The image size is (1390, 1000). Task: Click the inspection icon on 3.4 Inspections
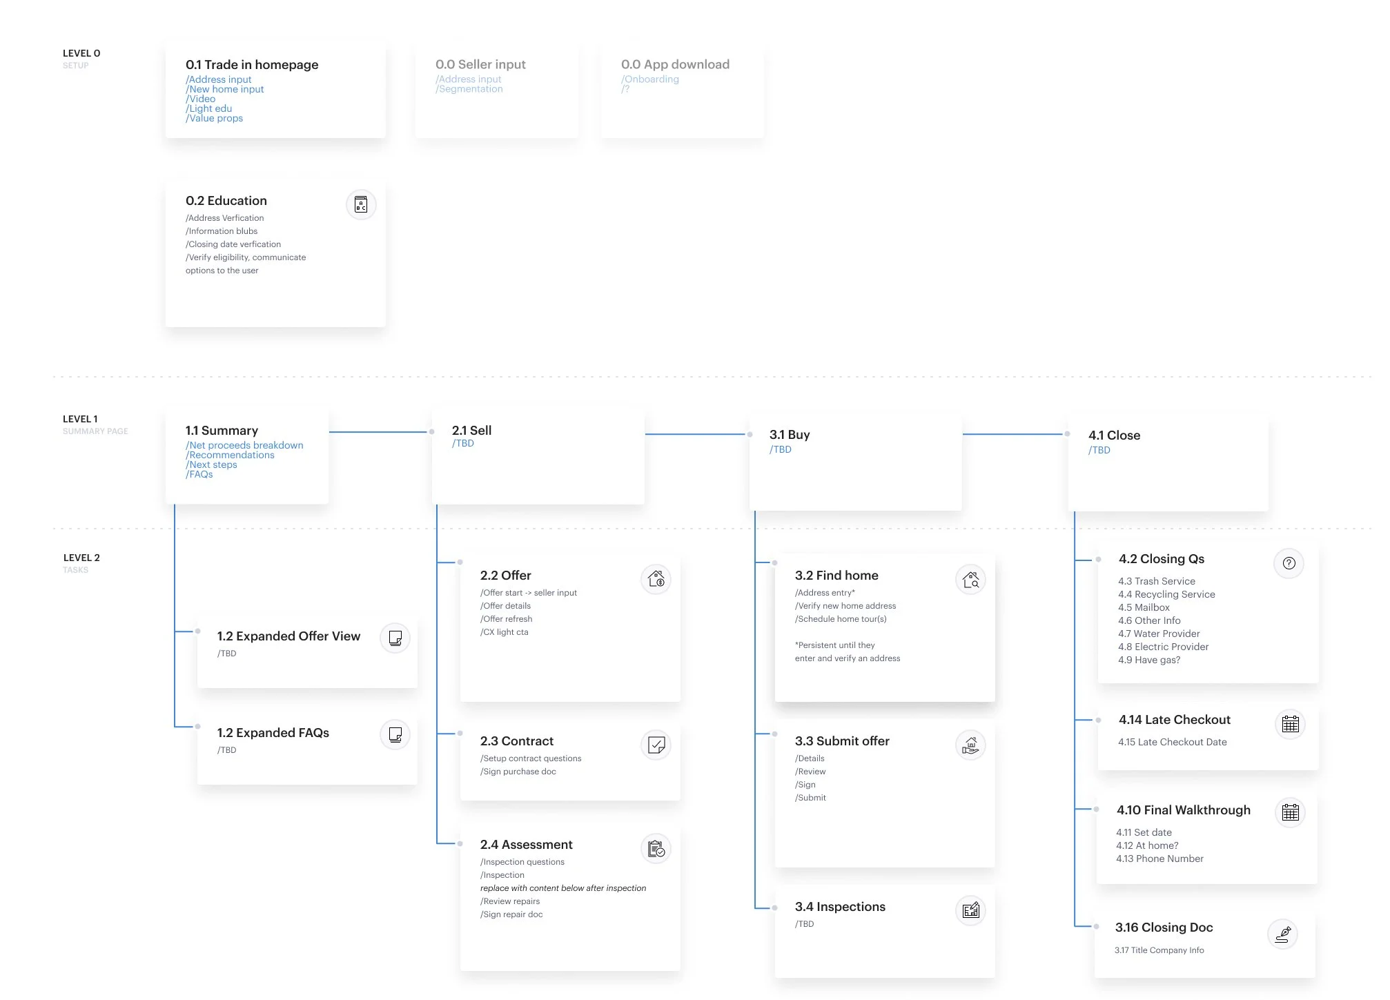[x=970, y=910]
